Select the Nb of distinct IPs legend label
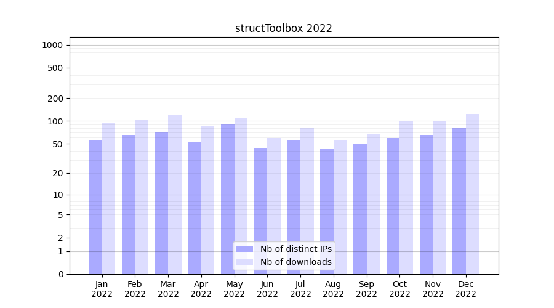Viewport: 554px width, 308px height. tap(295, 249)
